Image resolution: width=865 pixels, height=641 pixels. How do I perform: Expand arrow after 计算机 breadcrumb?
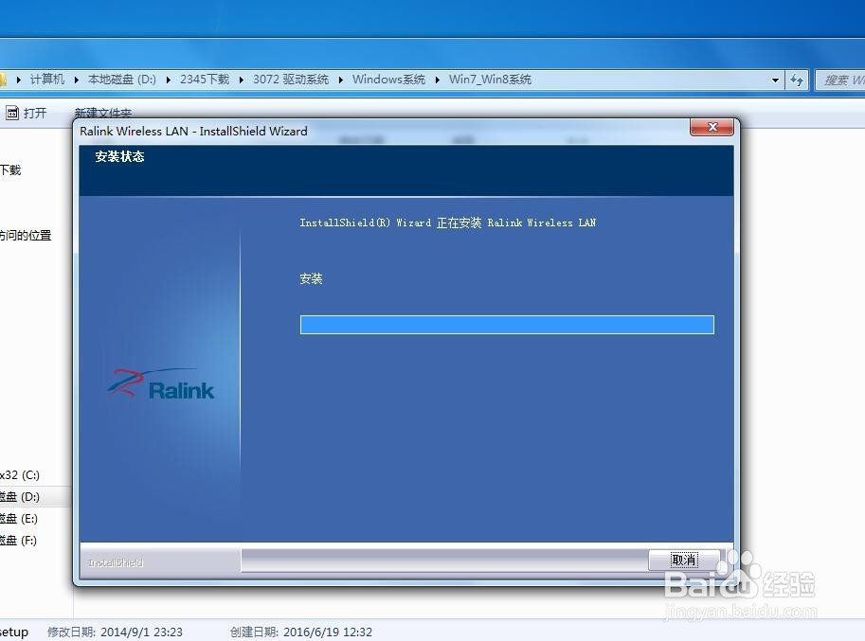76,80
